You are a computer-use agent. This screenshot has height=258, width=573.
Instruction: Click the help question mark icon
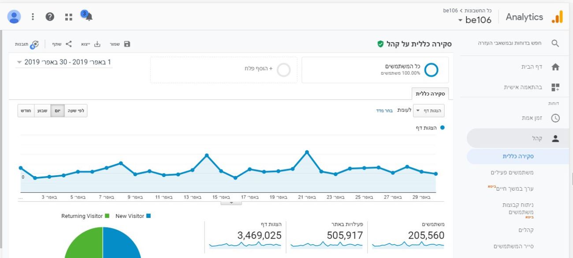point(50,17)
